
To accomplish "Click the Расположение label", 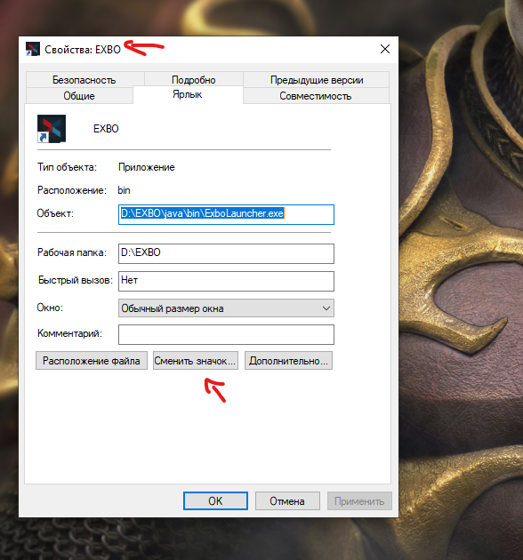I will [72, 190].
